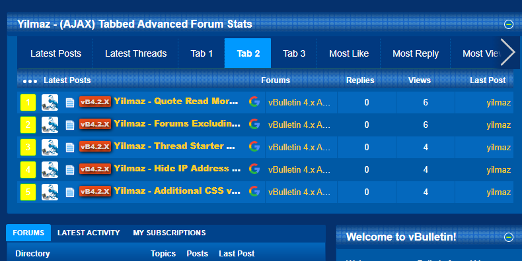
Task: Click the vB4.2.X prefix badge on Forums Excluding thread
Action: tap(95, 124)
